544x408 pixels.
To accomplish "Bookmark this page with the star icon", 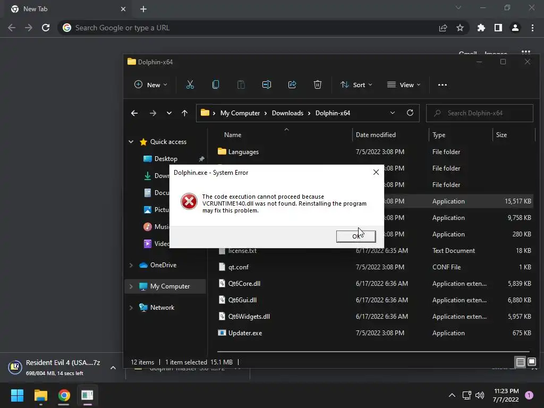I will point(460,28).
